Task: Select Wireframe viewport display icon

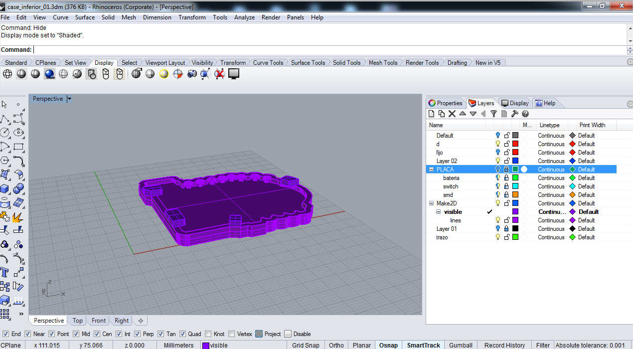Action: 7,74
